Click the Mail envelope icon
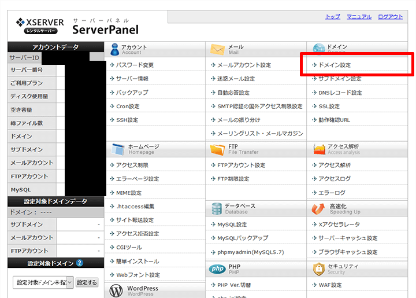416x298 pixels. coord(217,50)
